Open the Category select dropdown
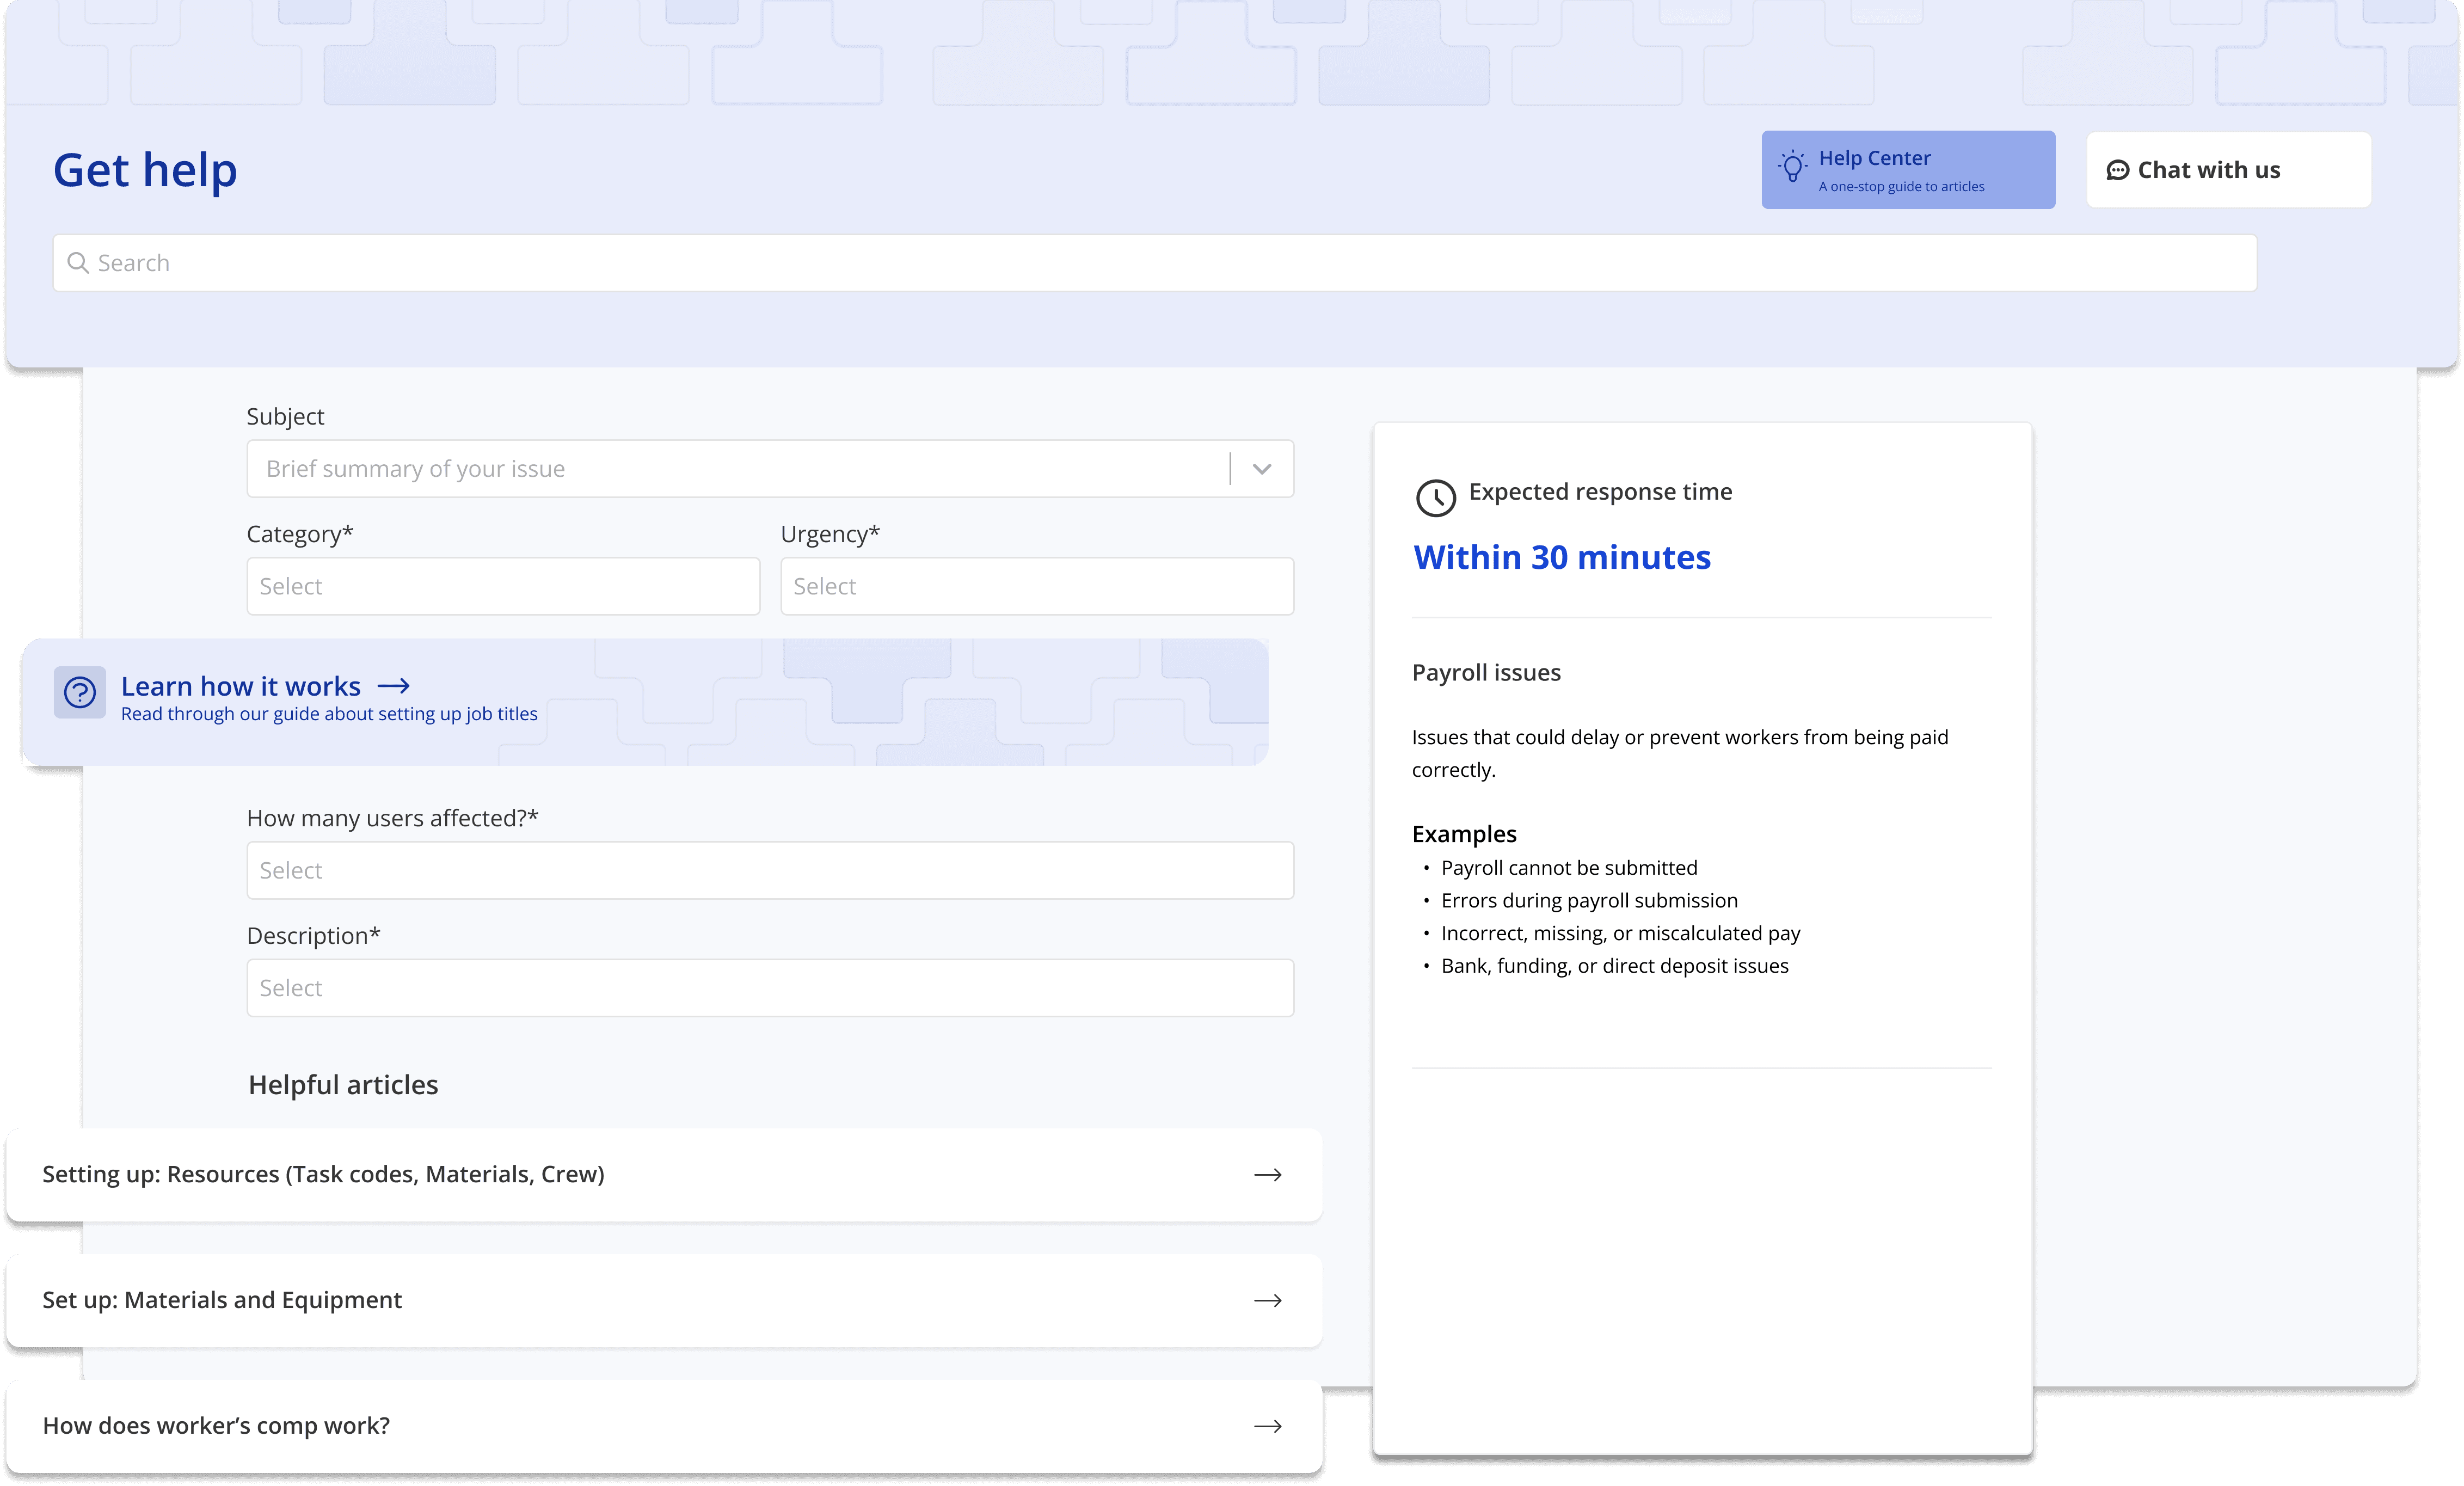 [x=503, y=586]
